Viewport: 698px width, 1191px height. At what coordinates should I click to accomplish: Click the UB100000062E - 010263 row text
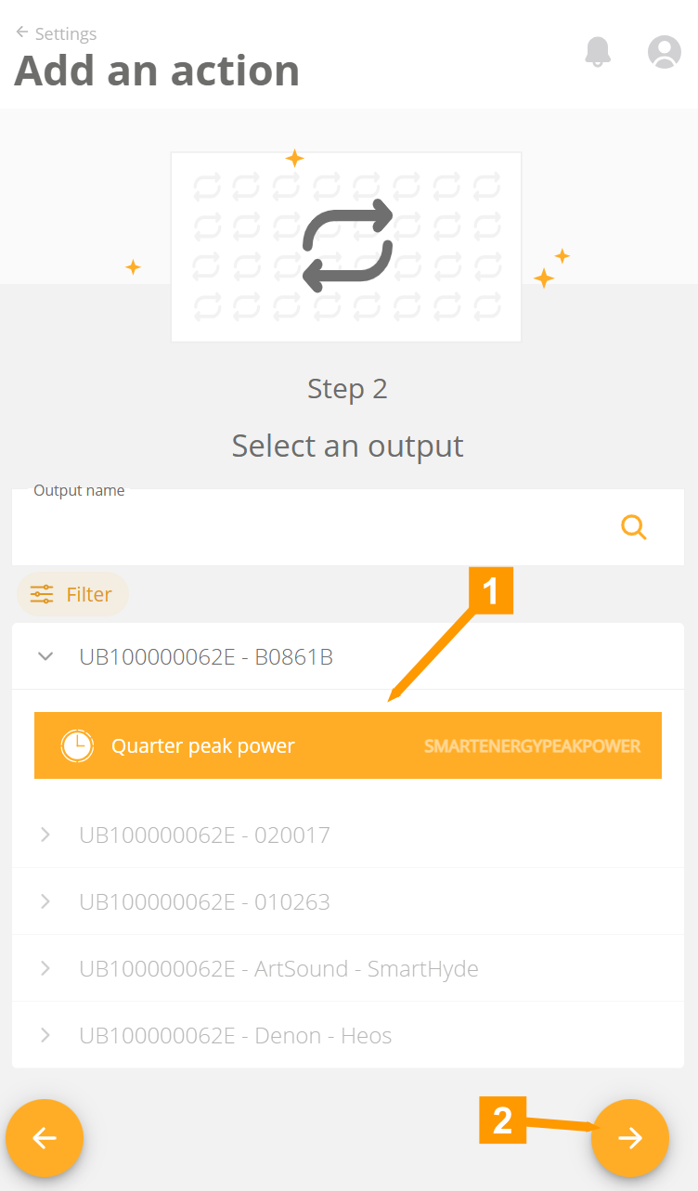204,901
